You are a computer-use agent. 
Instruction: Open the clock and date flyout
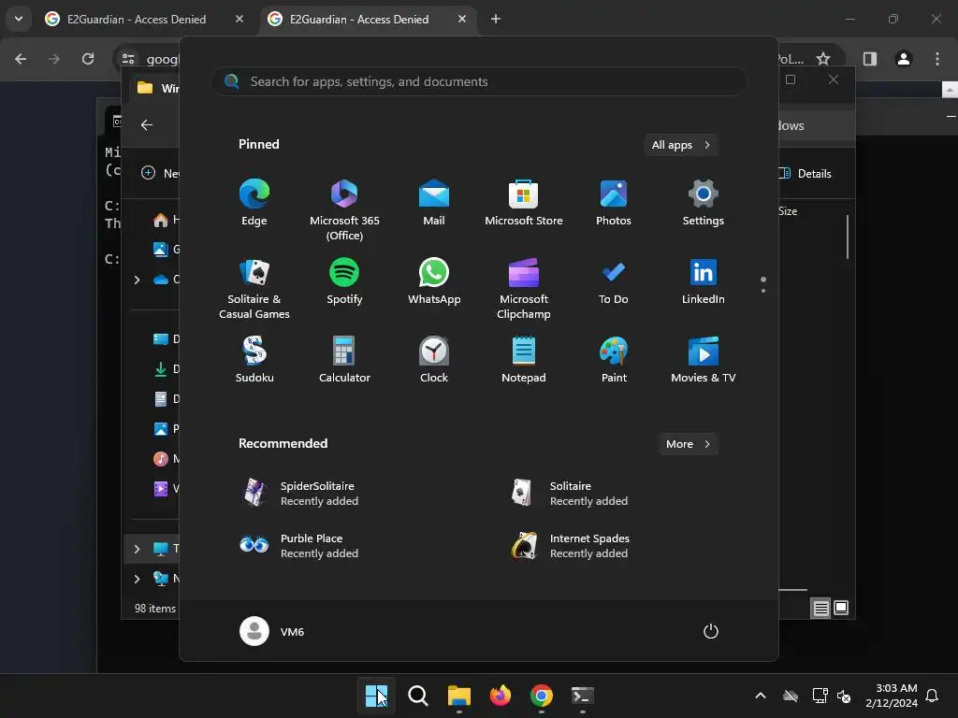pyautogui.click(x=892, y=696)
